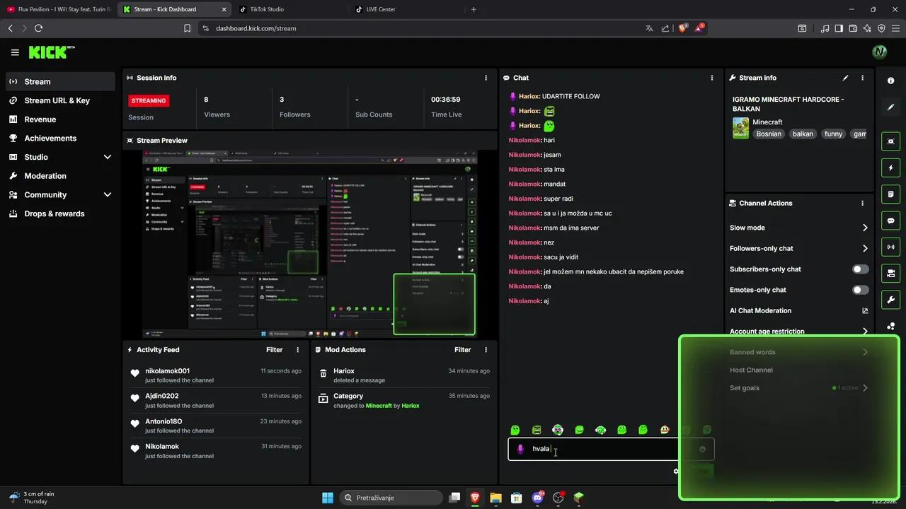Open the Session Info options menu

pos(486,78)
